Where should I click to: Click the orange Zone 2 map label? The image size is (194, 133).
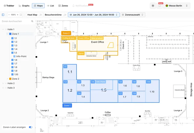point(66,33)
